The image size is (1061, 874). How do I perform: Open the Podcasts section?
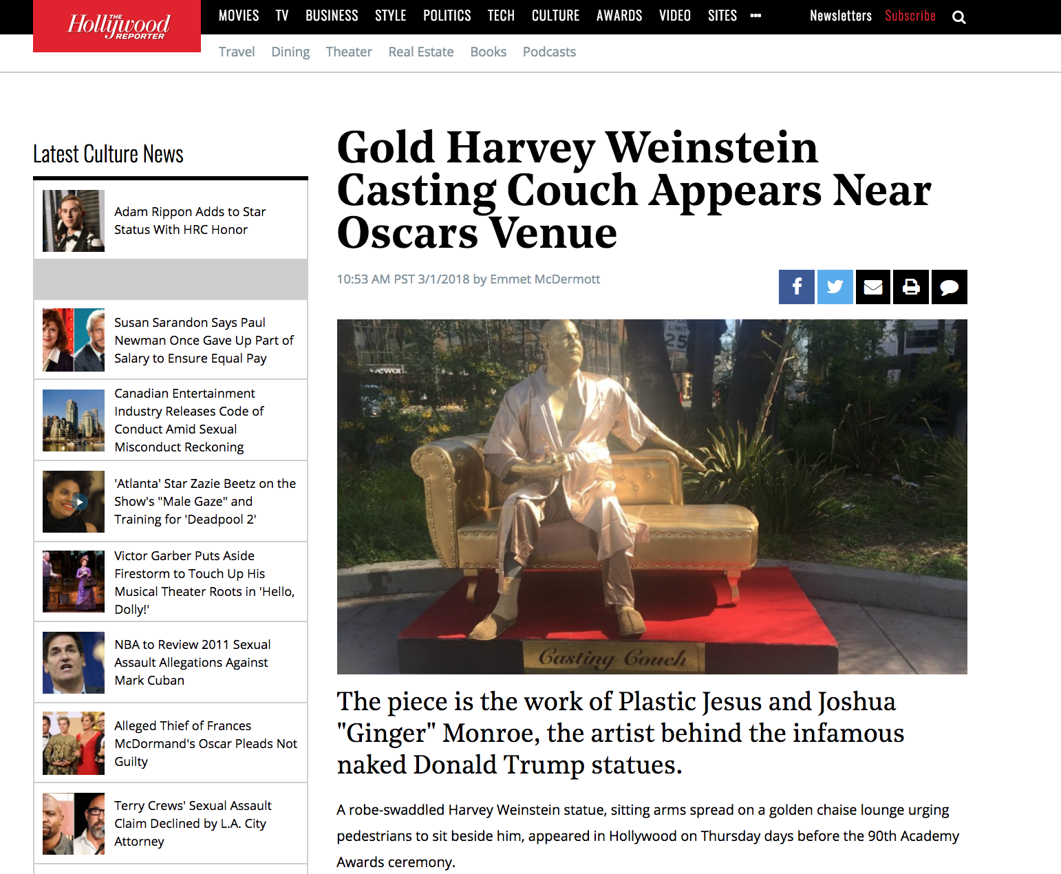(548, 52)
